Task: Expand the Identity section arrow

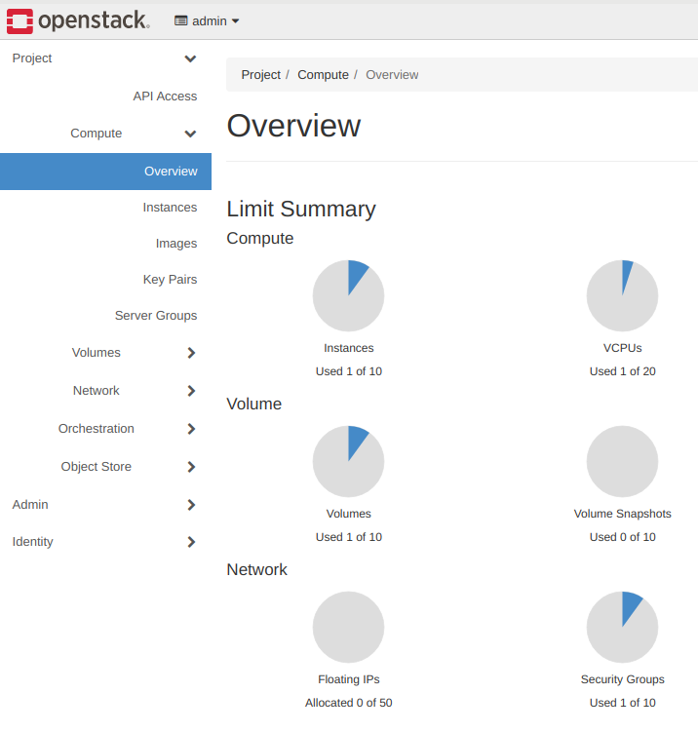Action: click(x=191, y=542)
